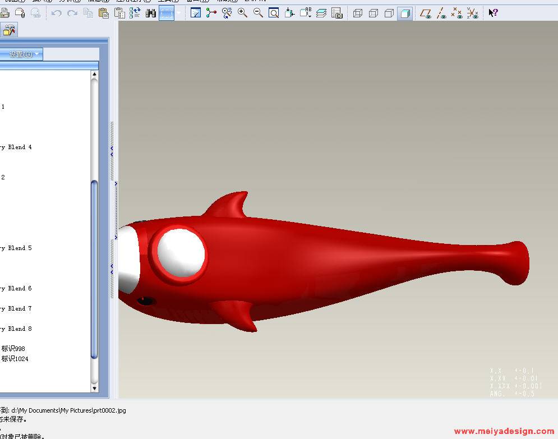Click the dorsal fin of the red fish

pos(228,205)
